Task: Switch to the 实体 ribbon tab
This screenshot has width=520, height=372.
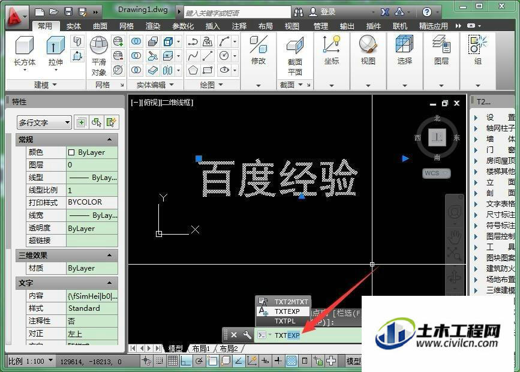Action: (74, 26)
